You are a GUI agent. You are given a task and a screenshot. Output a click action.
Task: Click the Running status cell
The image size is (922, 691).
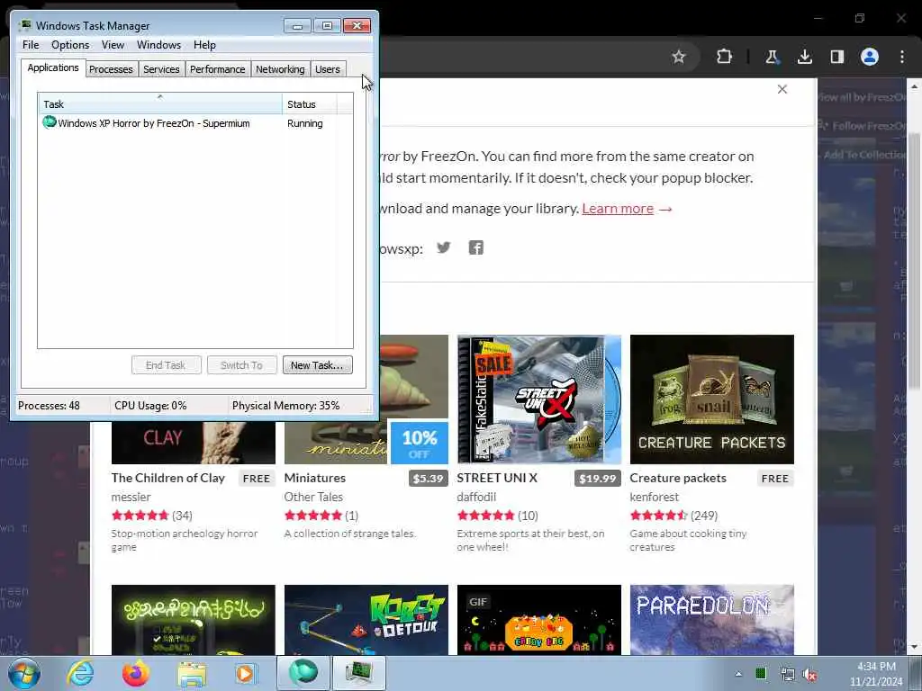coord(304,123)
